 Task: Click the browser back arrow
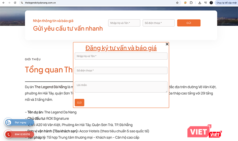coord(3,3)
